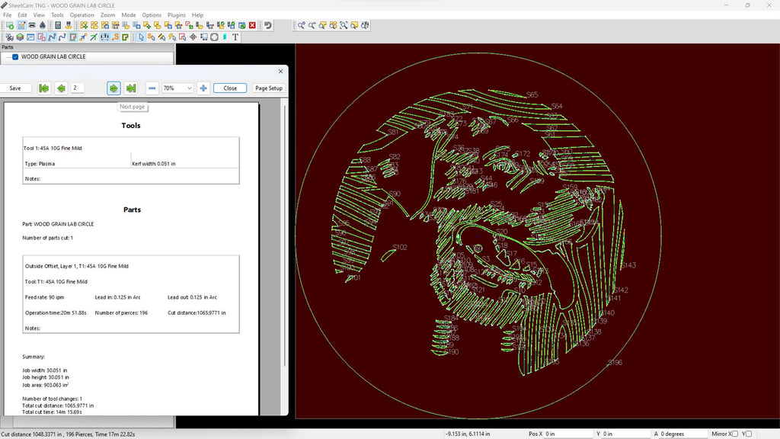Go to previous page with the green left arrow
780x439 pixels.
(61, 88)
